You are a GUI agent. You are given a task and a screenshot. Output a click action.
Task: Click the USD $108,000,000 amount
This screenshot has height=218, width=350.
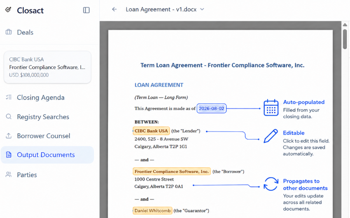29,75
